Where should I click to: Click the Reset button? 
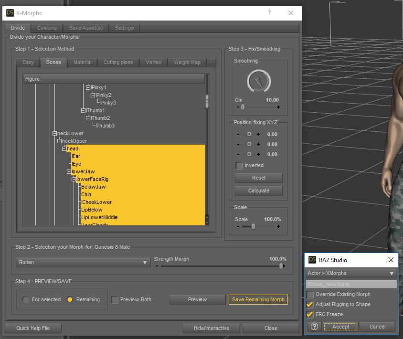coord(258,178)
